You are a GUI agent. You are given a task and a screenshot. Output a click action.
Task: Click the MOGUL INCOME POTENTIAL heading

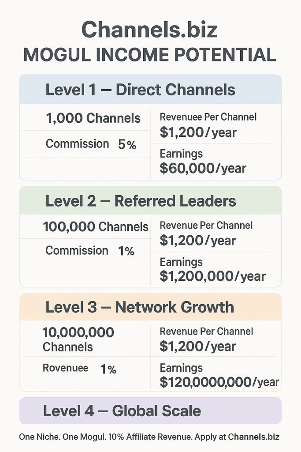[x=150, y=55]
